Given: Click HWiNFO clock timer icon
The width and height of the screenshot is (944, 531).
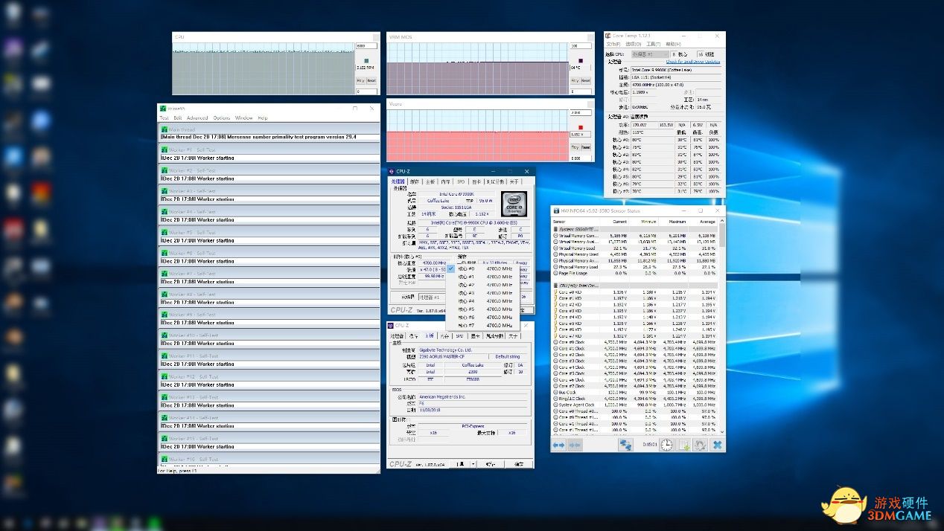Looking at the screenshot, I should pyautogui.click(x=666, y=445).
